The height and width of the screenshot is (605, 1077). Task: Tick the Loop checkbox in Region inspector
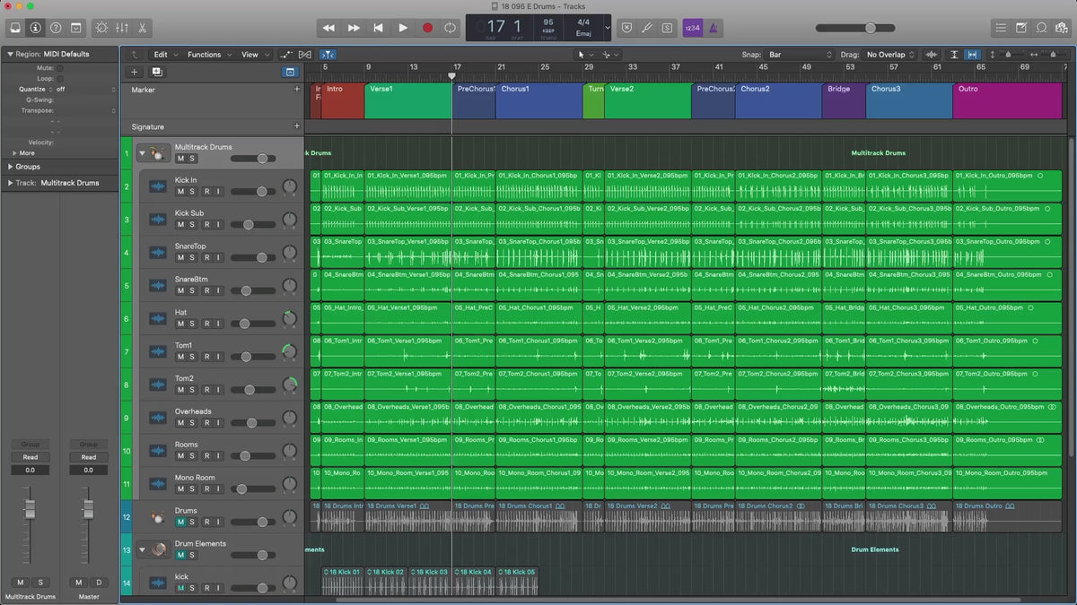click(x=60, y=79)
